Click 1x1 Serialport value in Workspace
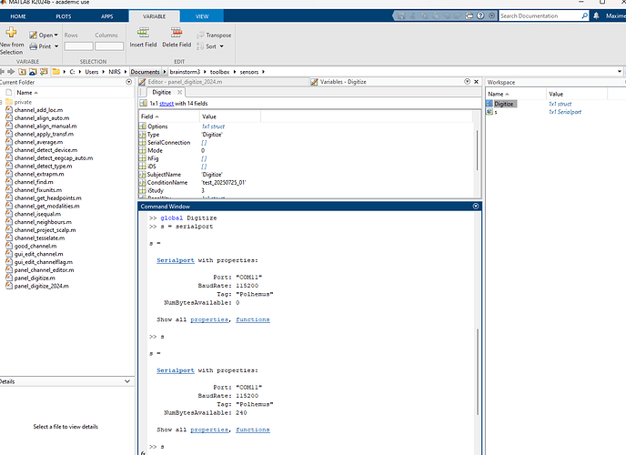This screenshot has height=455, width=626. [x=565, y=112]
